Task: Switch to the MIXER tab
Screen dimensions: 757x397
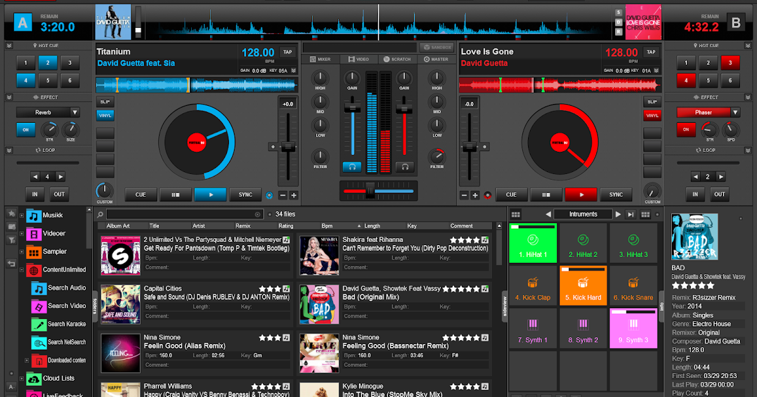Action: (x=320, y=59)
